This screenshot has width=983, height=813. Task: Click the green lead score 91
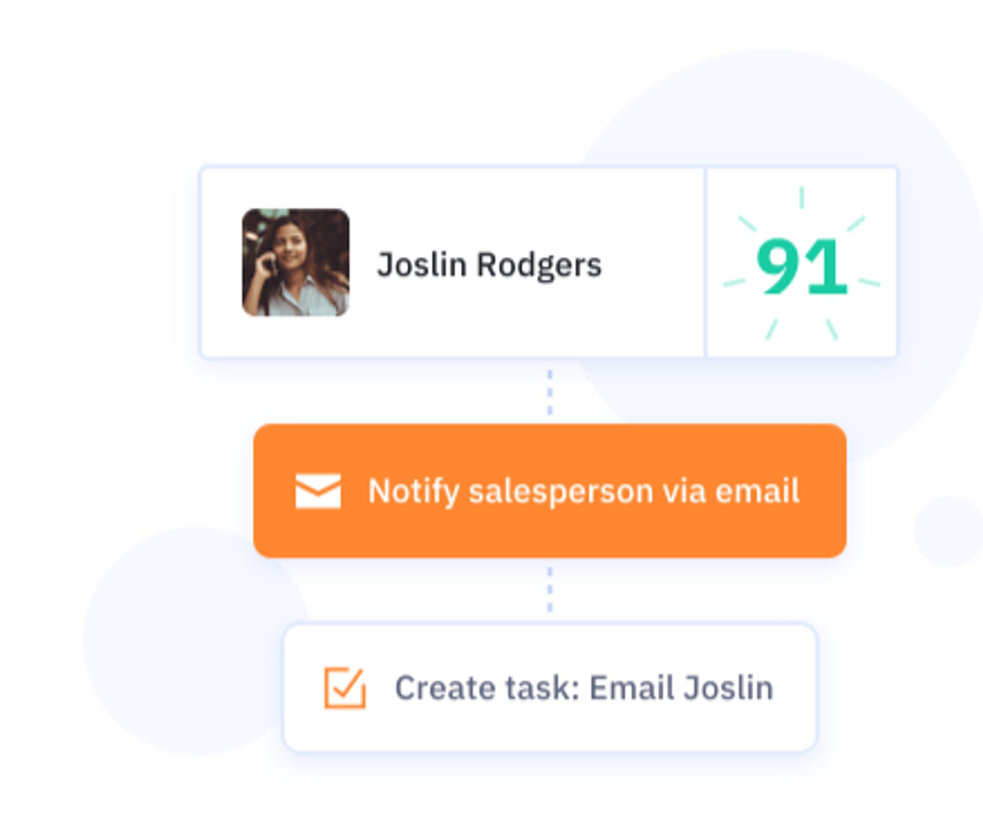[x=801, y=266]
